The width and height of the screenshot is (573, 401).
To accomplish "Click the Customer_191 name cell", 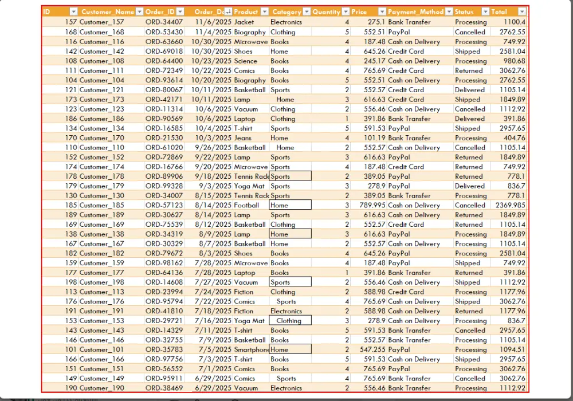I will click(x=111, y=311).
